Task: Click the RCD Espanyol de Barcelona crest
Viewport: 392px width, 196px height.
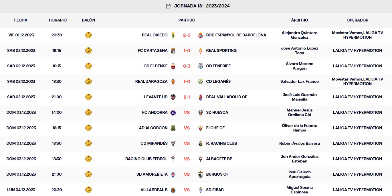Action: point(200,35)
